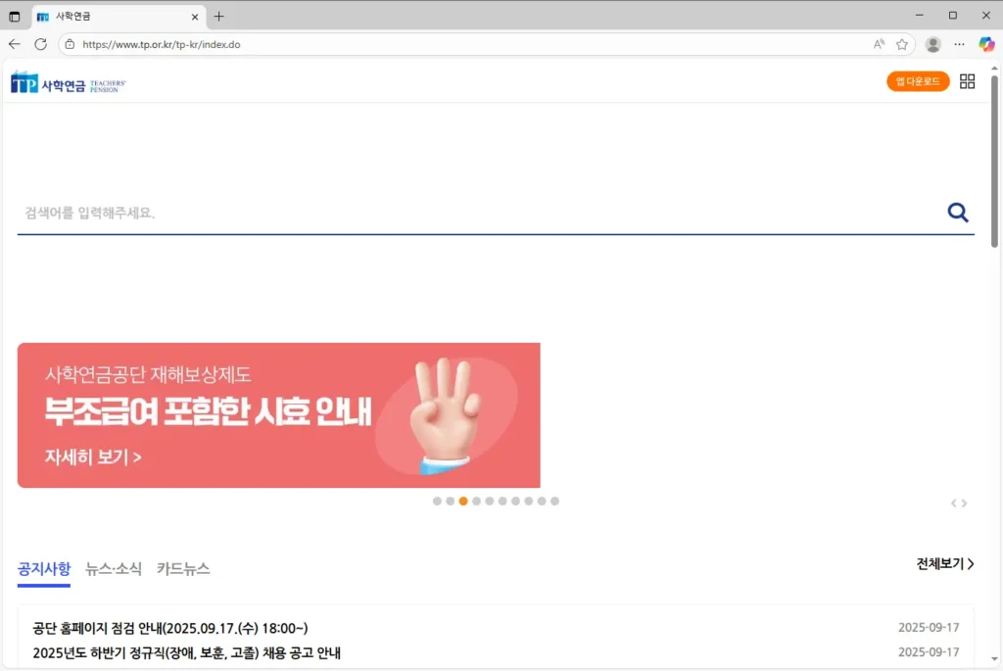Click the orange 앱 다운로드 button

[x=917, y=81]
